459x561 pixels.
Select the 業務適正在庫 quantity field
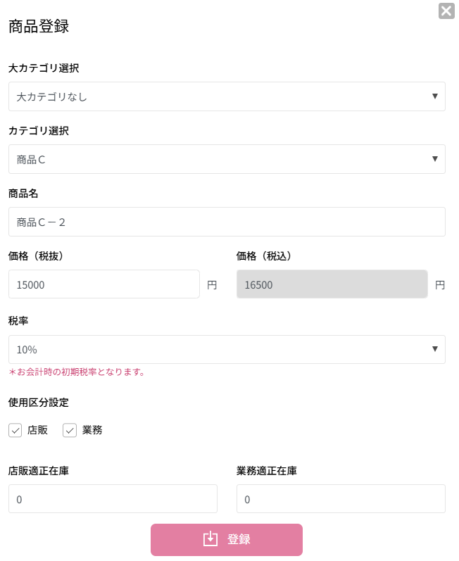(341, 499)
